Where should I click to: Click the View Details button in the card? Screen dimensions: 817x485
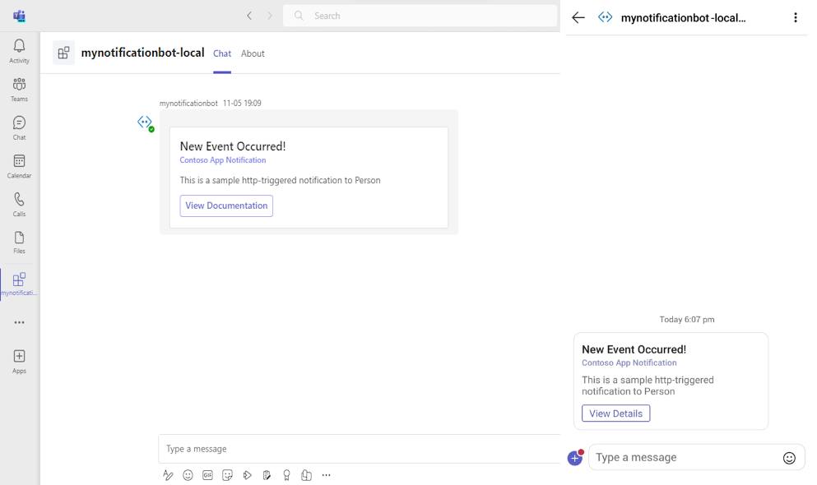[x=615, y=413]
